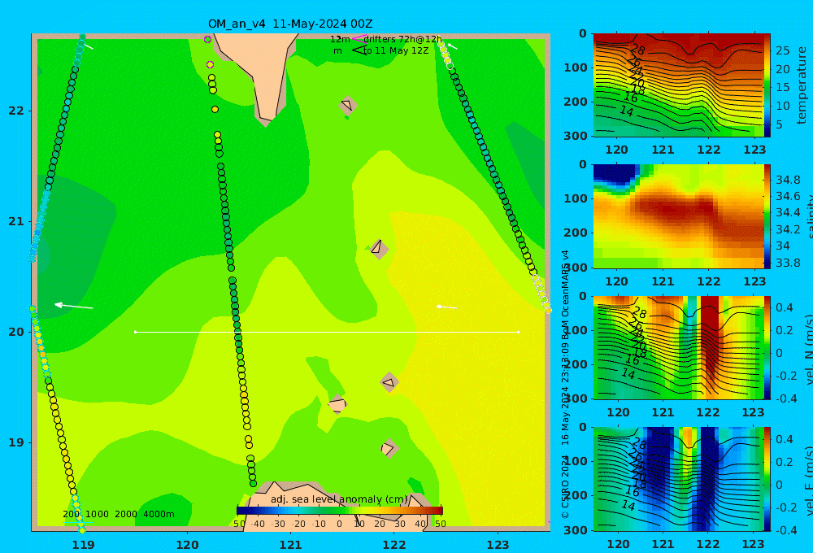Click the "28" contour label in temperature panel

tap(637, 50)
